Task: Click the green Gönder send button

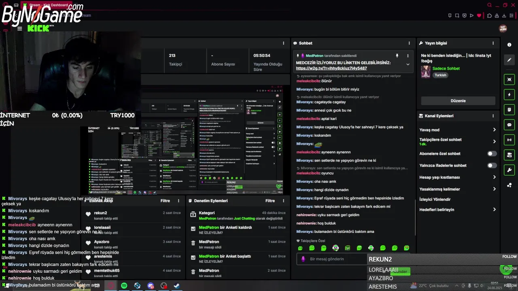Action: 400,272
